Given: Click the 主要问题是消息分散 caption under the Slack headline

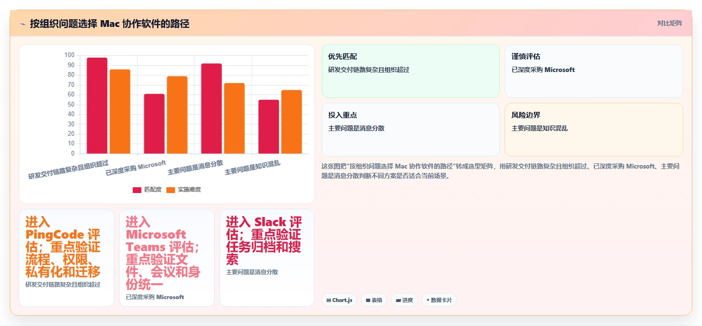Looking at the screenshot, I should pos(252,272).
